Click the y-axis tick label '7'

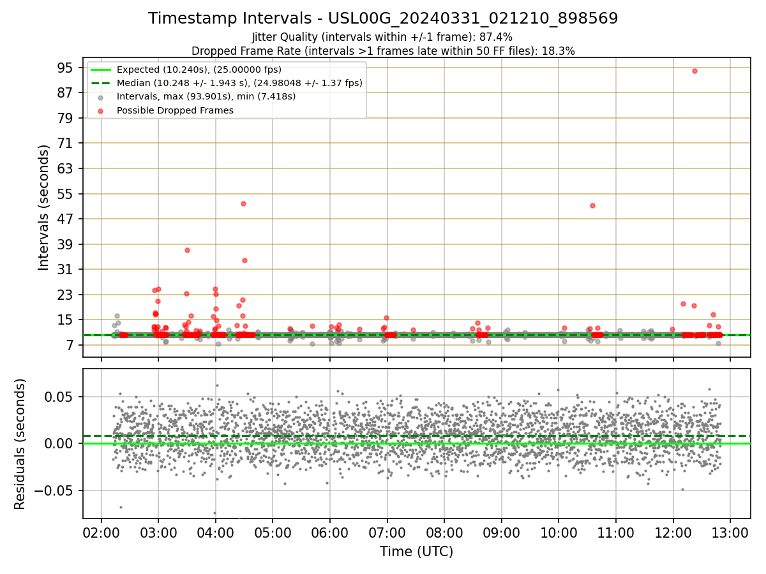click(70, 345)
